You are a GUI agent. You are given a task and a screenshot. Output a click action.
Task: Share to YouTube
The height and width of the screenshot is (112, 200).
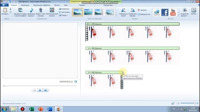[x=173, y=12]
